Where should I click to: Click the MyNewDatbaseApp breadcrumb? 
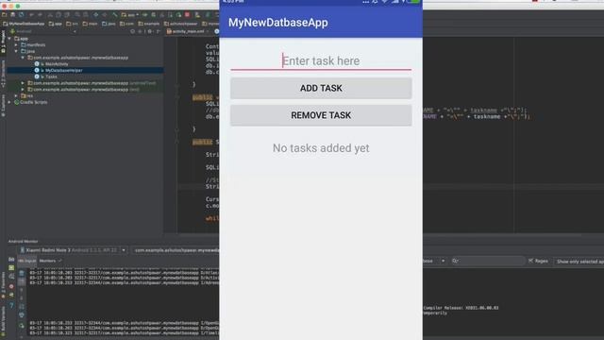point(24,24)
